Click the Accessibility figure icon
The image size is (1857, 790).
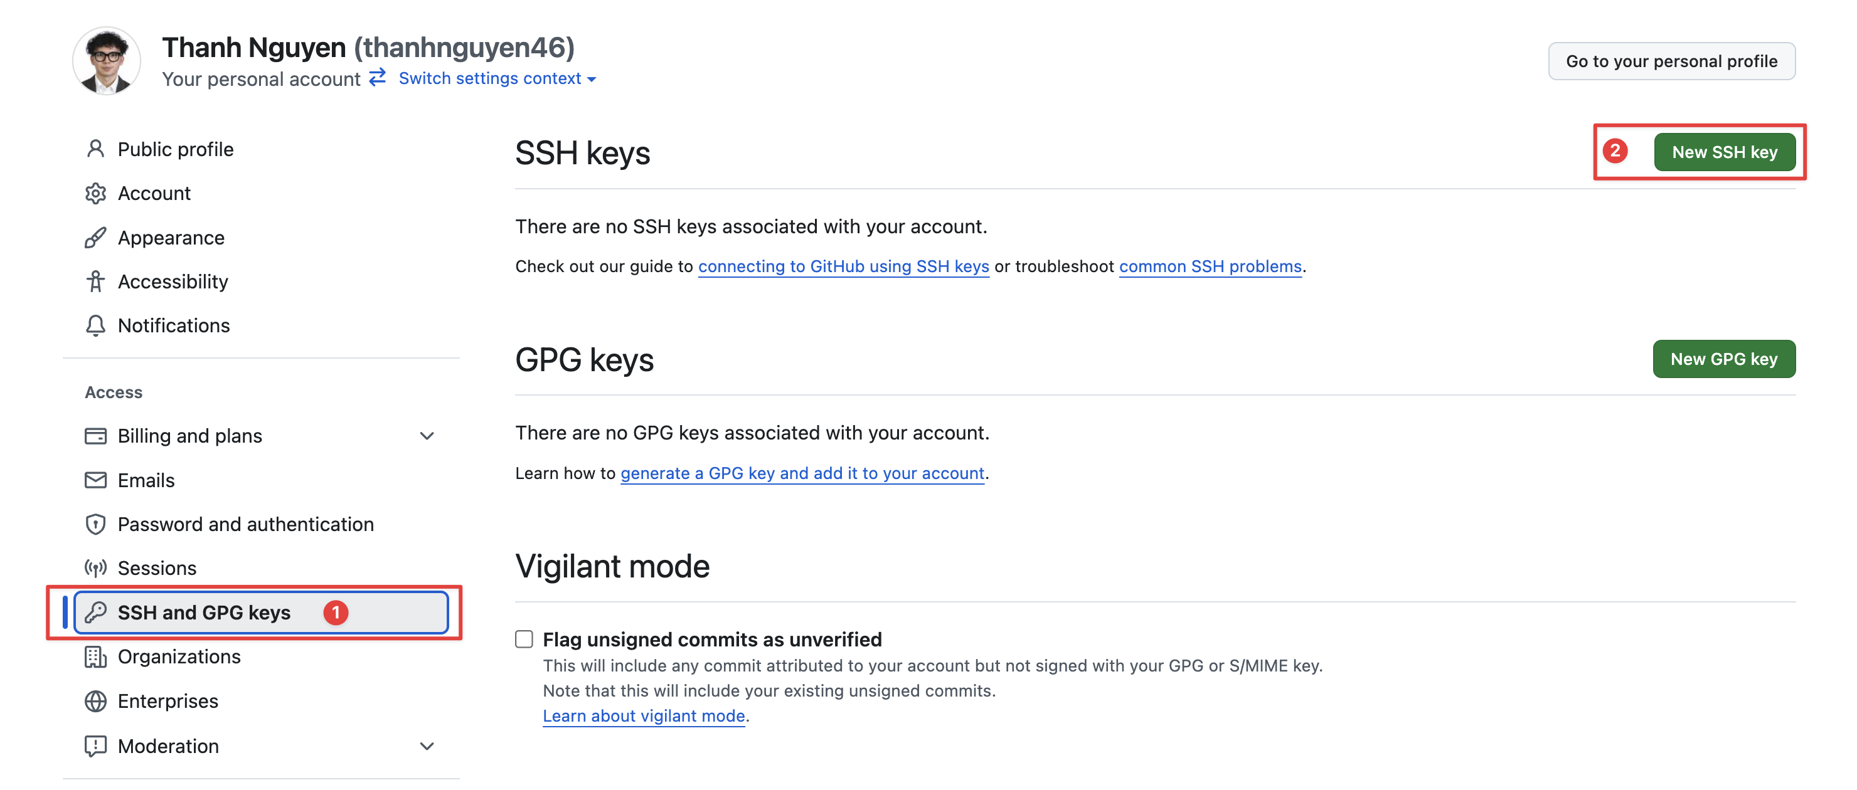click(95, 282)
